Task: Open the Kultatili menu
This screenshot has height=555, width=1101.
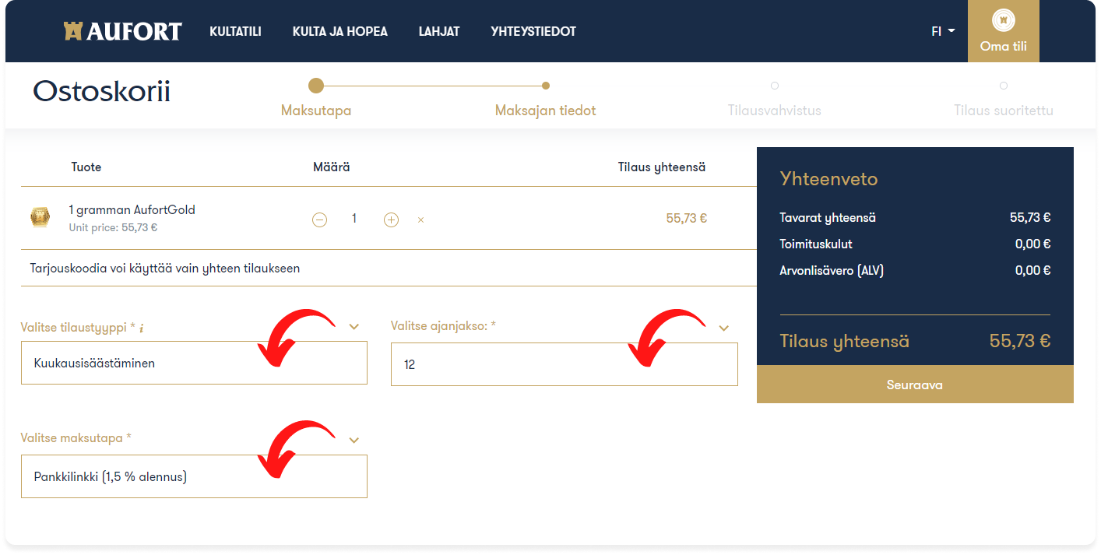Action: (x=235, y=32)
